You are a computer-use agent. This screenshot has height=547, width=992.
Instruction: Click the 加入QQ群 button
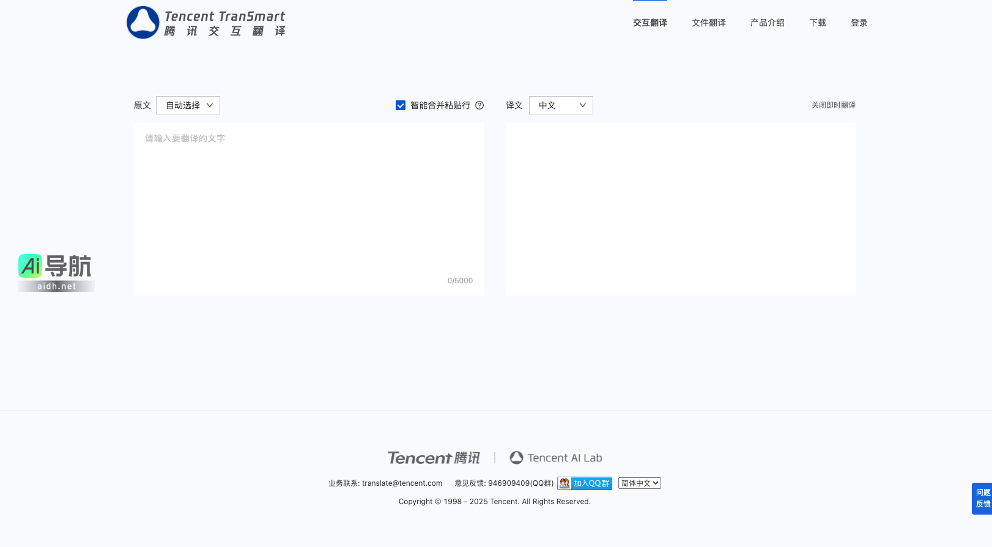pos(585,483)
